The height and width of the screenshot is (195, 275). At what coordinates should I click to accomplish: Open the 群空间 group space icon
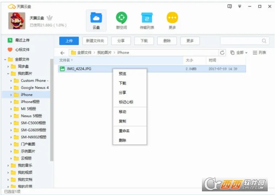[x=121, y=21]
